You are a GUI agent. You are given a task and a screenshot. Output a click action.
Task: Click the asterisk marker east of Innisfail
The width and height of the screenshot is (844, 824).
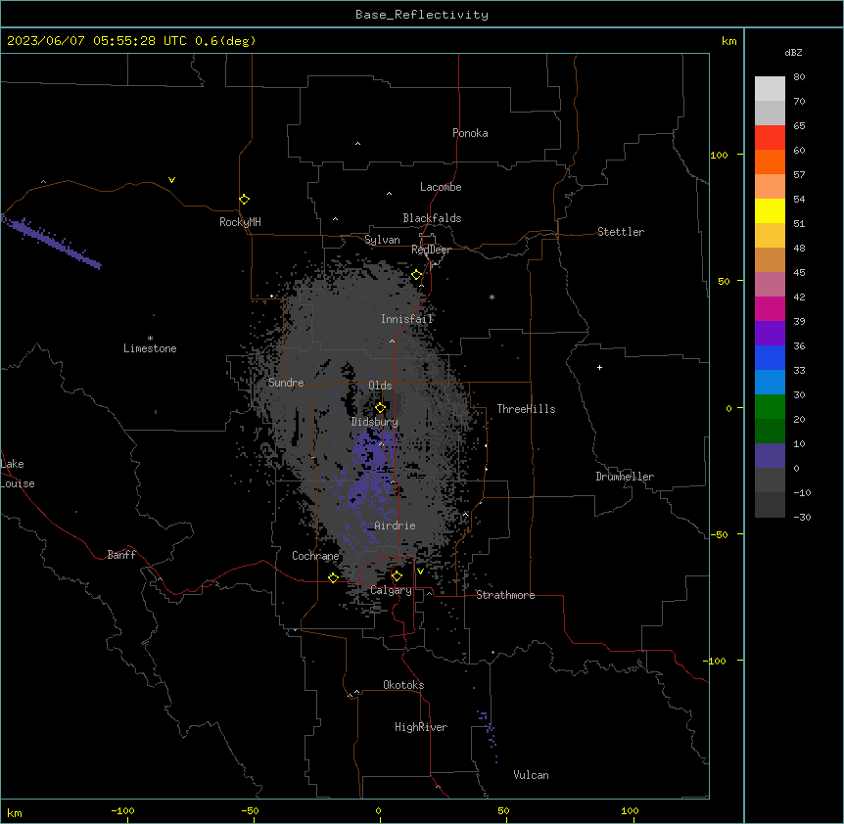click(492, 297)
